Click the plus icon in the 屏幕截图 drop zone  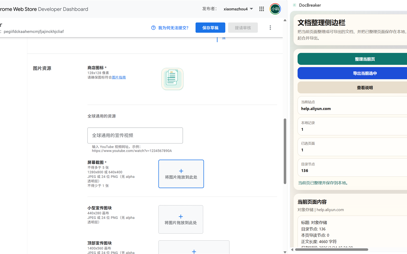coord(181,170)
